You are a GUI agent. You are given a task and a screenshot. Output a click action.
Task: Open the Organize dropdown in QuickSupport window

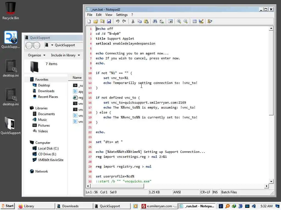pyautogui.click(x=36, y=55)
